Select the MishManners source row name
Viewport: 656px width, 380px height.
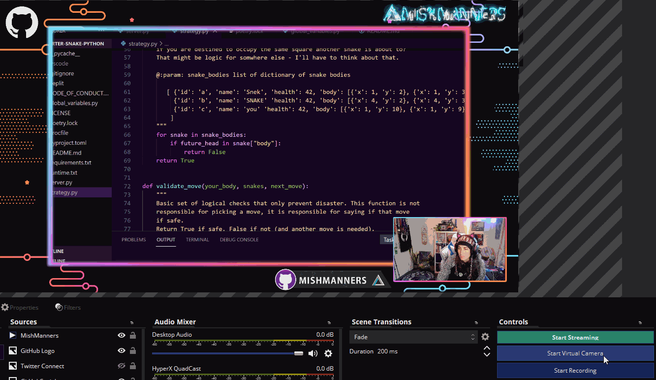coord(39,335)
